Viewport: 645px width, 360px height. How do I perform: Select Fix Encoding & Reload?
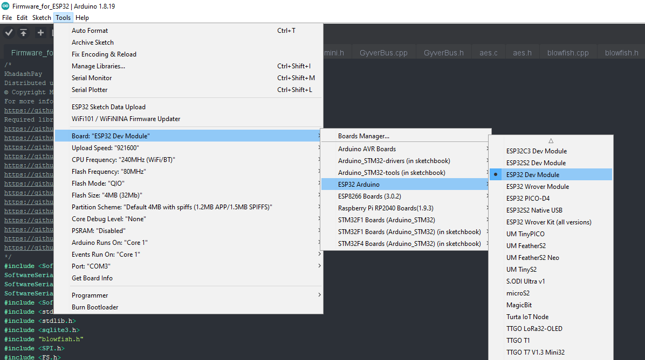[189, 54]
